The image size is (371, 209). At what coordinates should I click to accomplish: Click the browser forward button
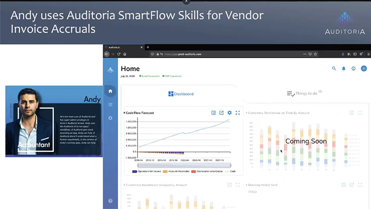(x=113, y=54)
